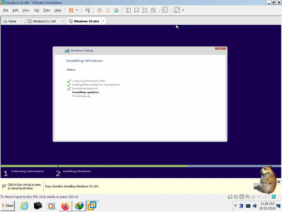Image resolution: width=282 pixels, height=212 pixels.
Task: Click the VMware Workstation taskbar button
Action: click(92, 206)
